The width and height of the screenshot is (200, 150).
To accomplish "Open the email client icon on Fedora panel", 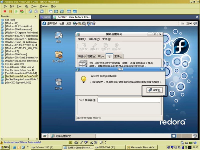I will point(79,23).
